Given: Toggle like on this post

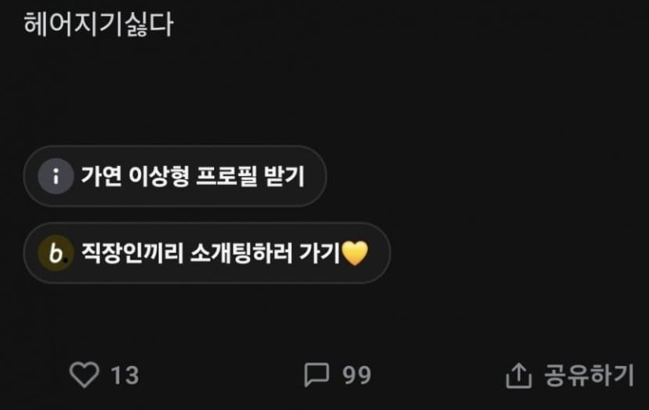Looking at the screenshot, I should pos(84,375).
